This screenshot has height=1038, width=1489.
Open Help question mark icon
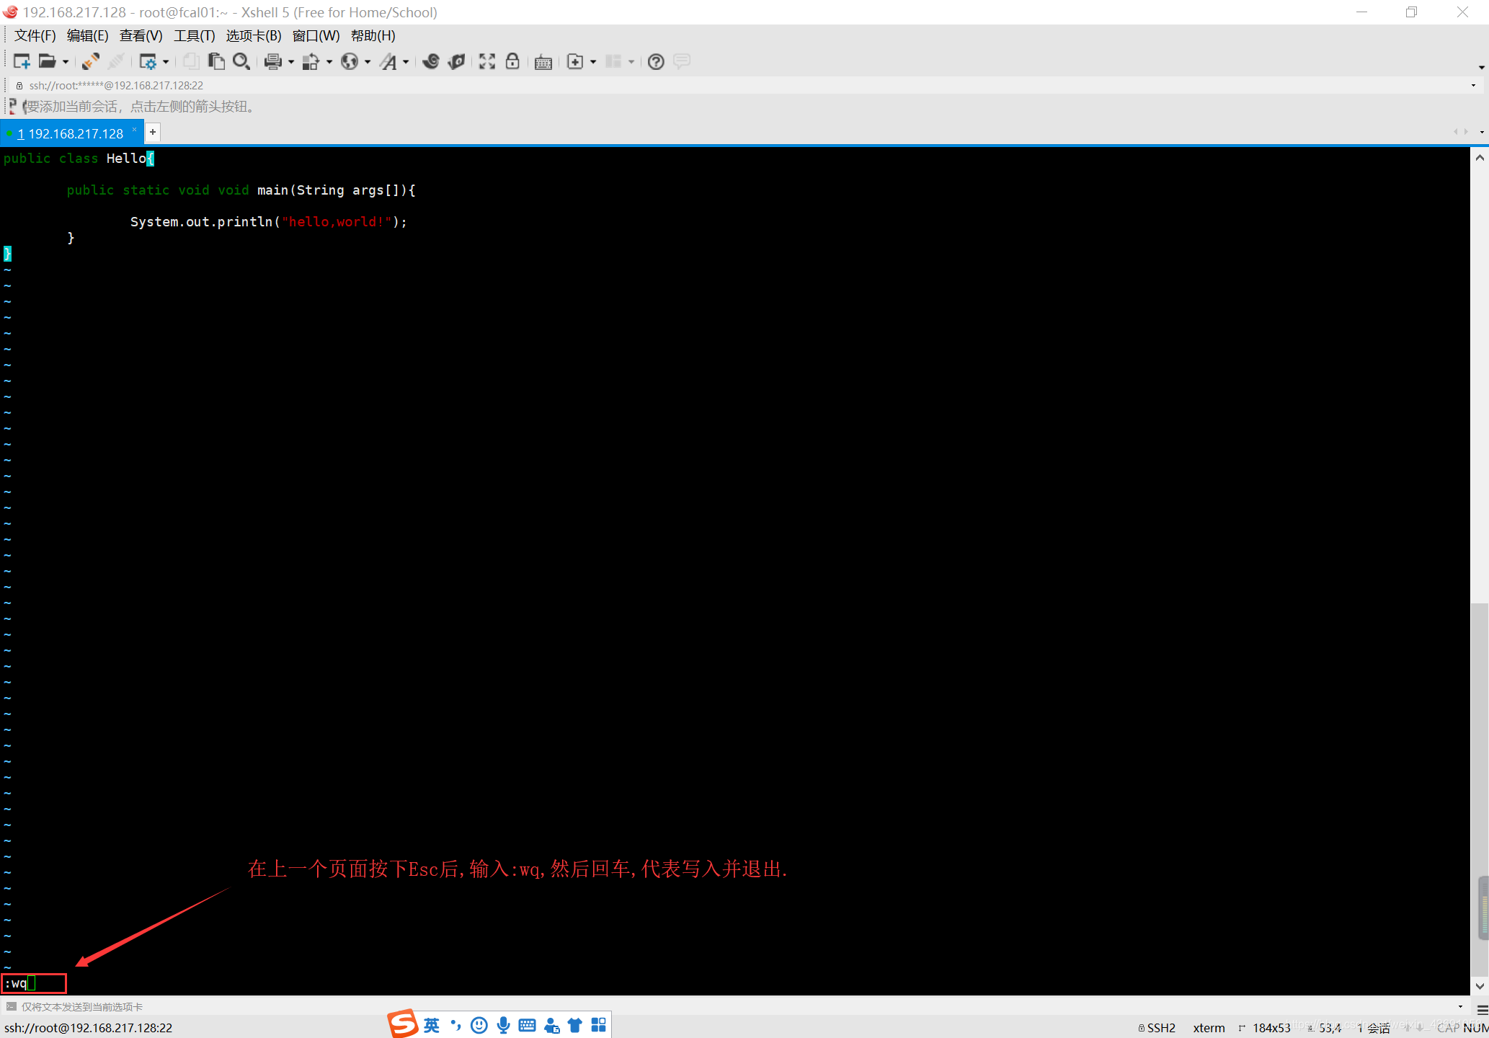tap(656, 62)
